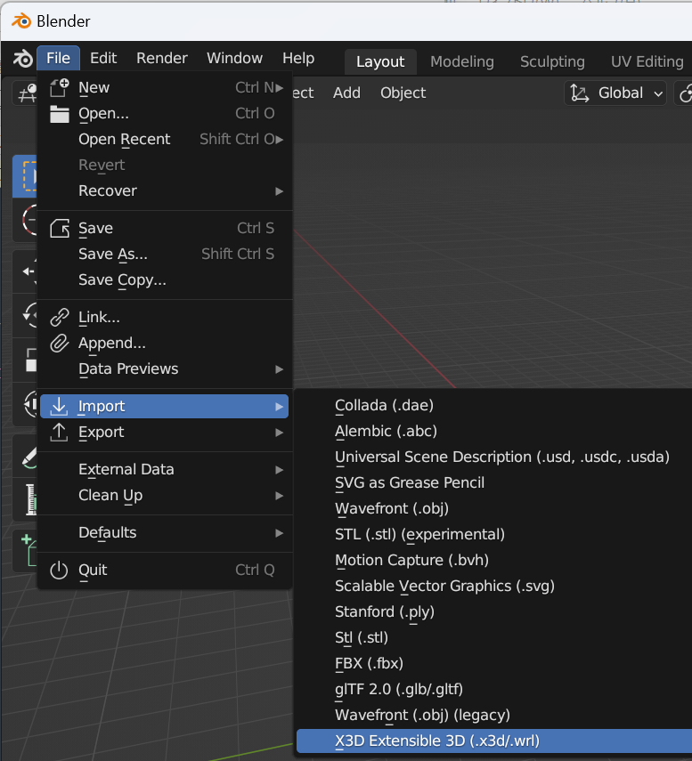Click the Save disk icon
Screen dimensions: 692x761
pyautogui.click(x=60, y=228)
